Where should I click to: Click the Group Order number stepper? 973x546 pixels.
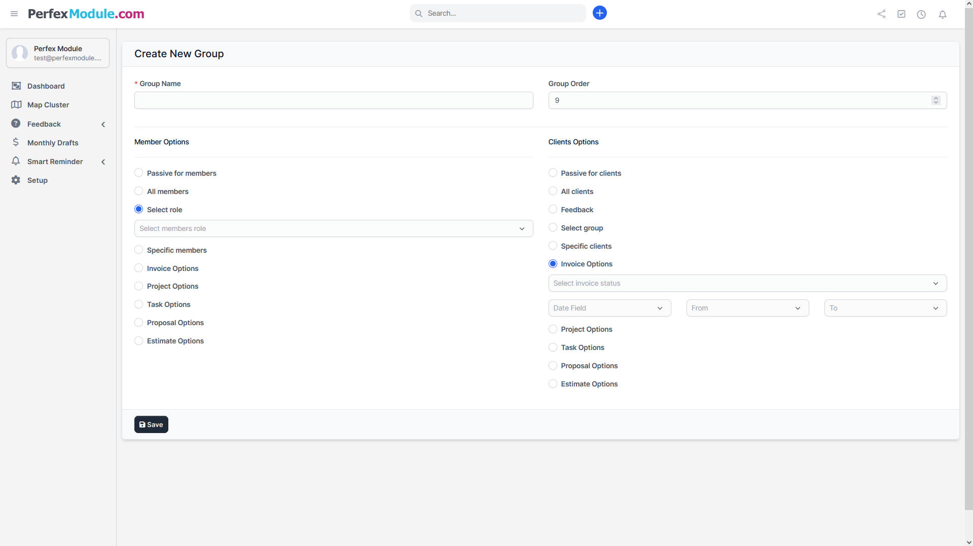935,100
